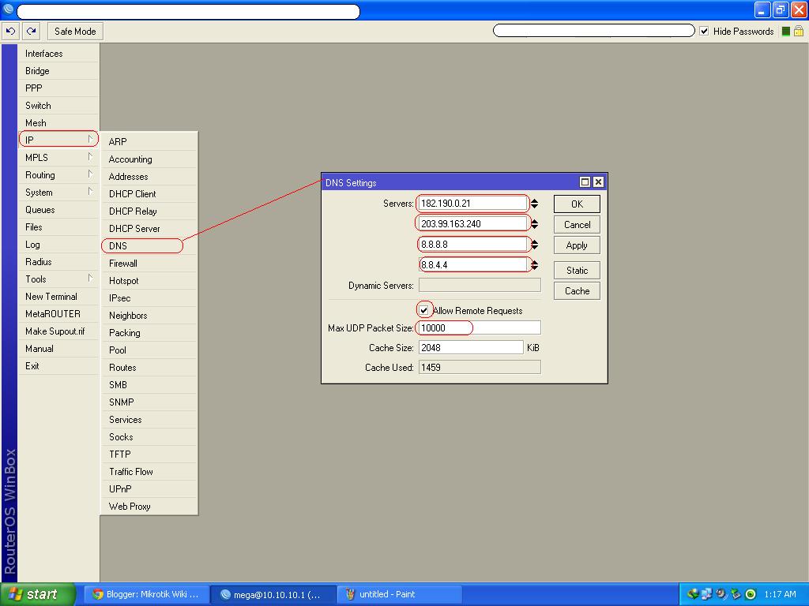The image size is (809, 606).
Task: Click the Max UDP Packet Size field
Action: pos(480,327)
